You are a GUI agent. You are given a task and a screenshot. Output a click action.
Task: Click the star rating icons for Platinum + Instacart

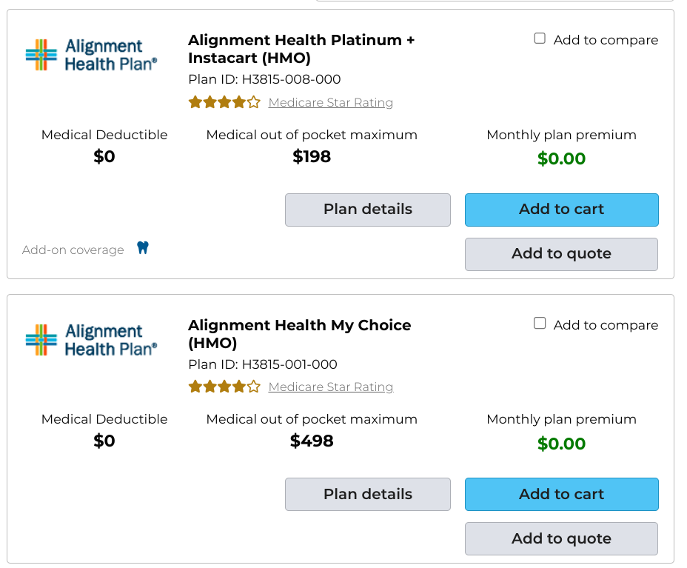(x=224, y=102)
